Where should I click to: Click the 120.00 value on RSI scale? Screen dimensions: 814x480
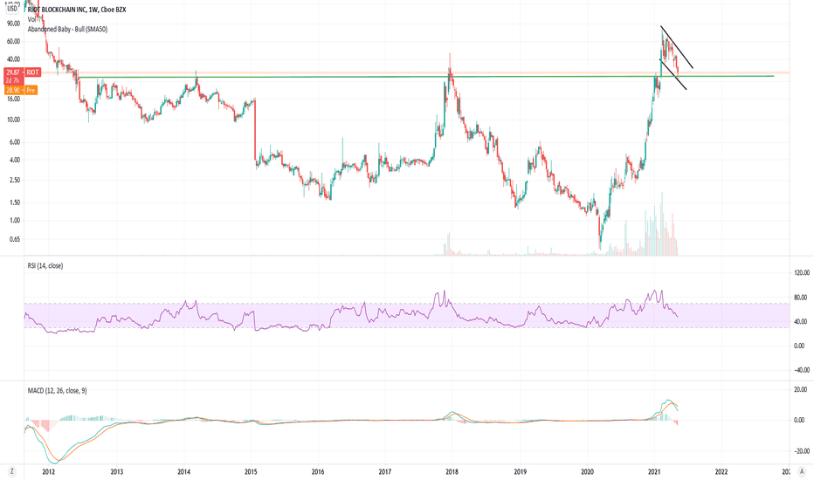tap(802, 273)
